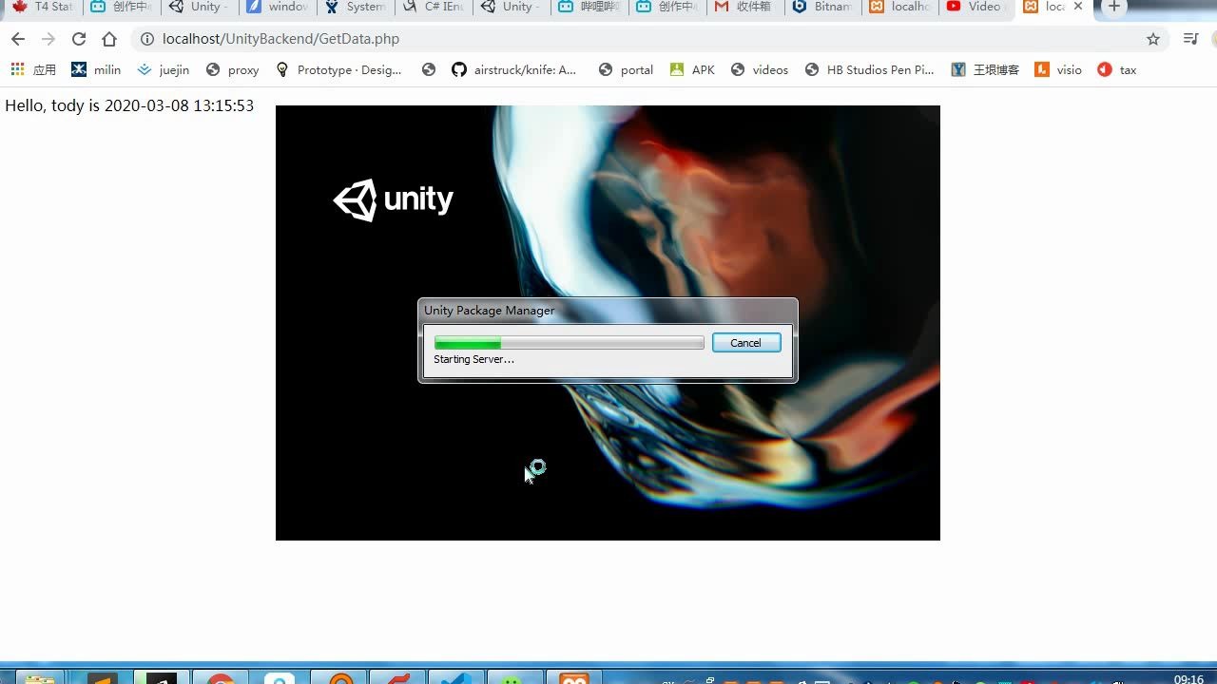Close the active localhost tab
Image resolution: width=1217 pixels, height=684 pixels.
pyautogui.click(x=1078, y=7)
